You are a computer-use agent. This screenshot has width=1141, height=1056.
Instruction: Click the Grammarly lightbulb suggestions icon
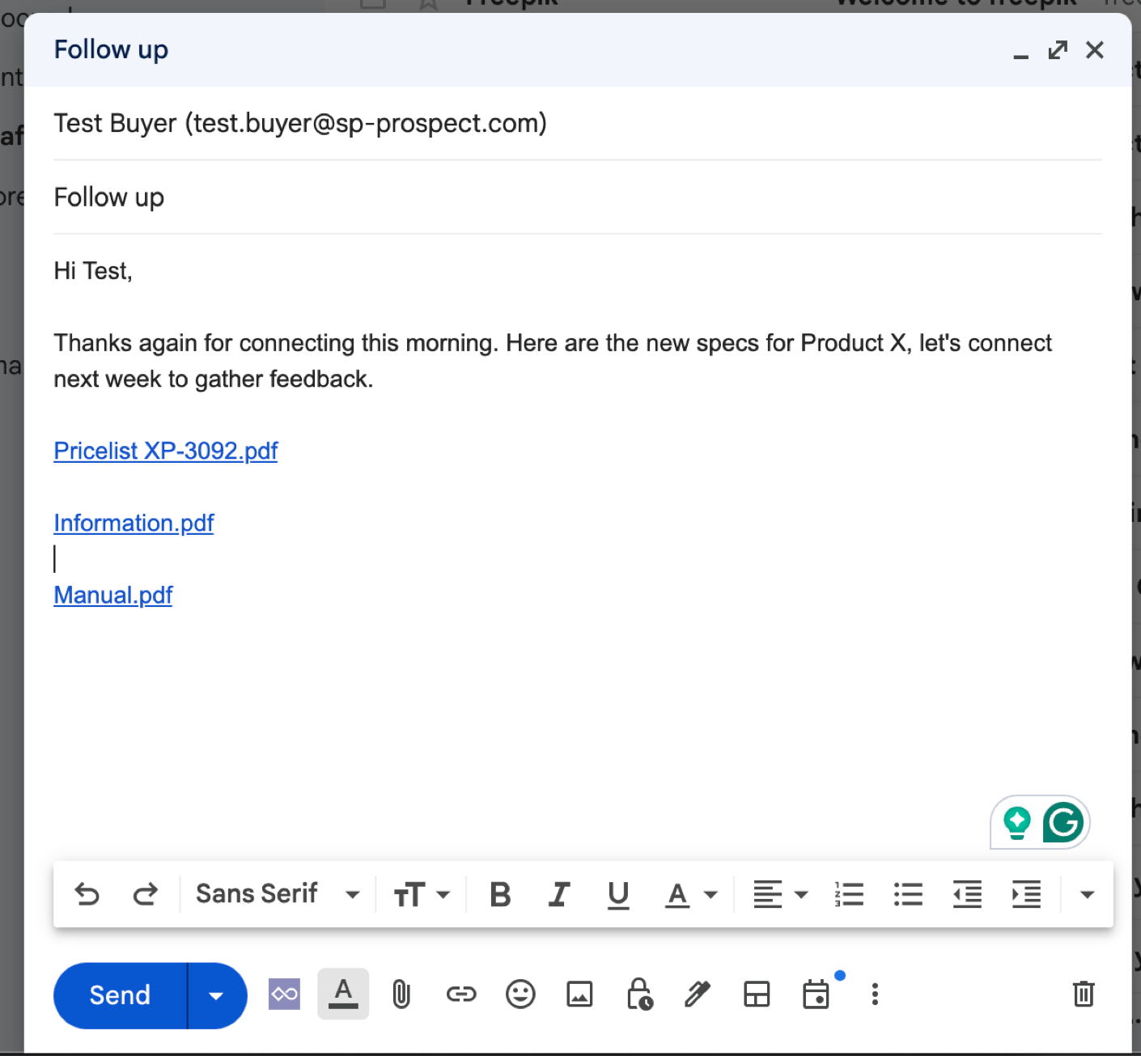(x=1017, y=823)
